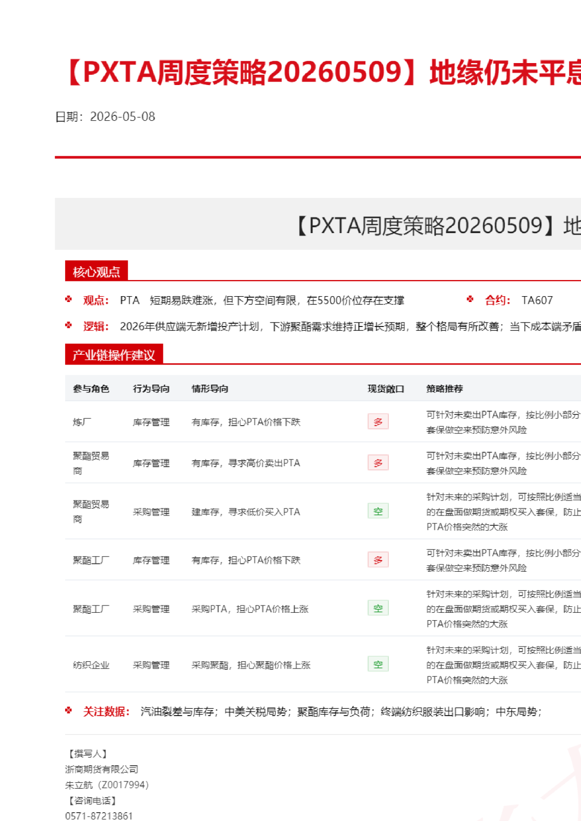The width and height of the screenshot is (581, 821).
Task: Click "聚酯贸易商" in the 寻求高价卖出PTA row
Action: [x=91, y=463]
